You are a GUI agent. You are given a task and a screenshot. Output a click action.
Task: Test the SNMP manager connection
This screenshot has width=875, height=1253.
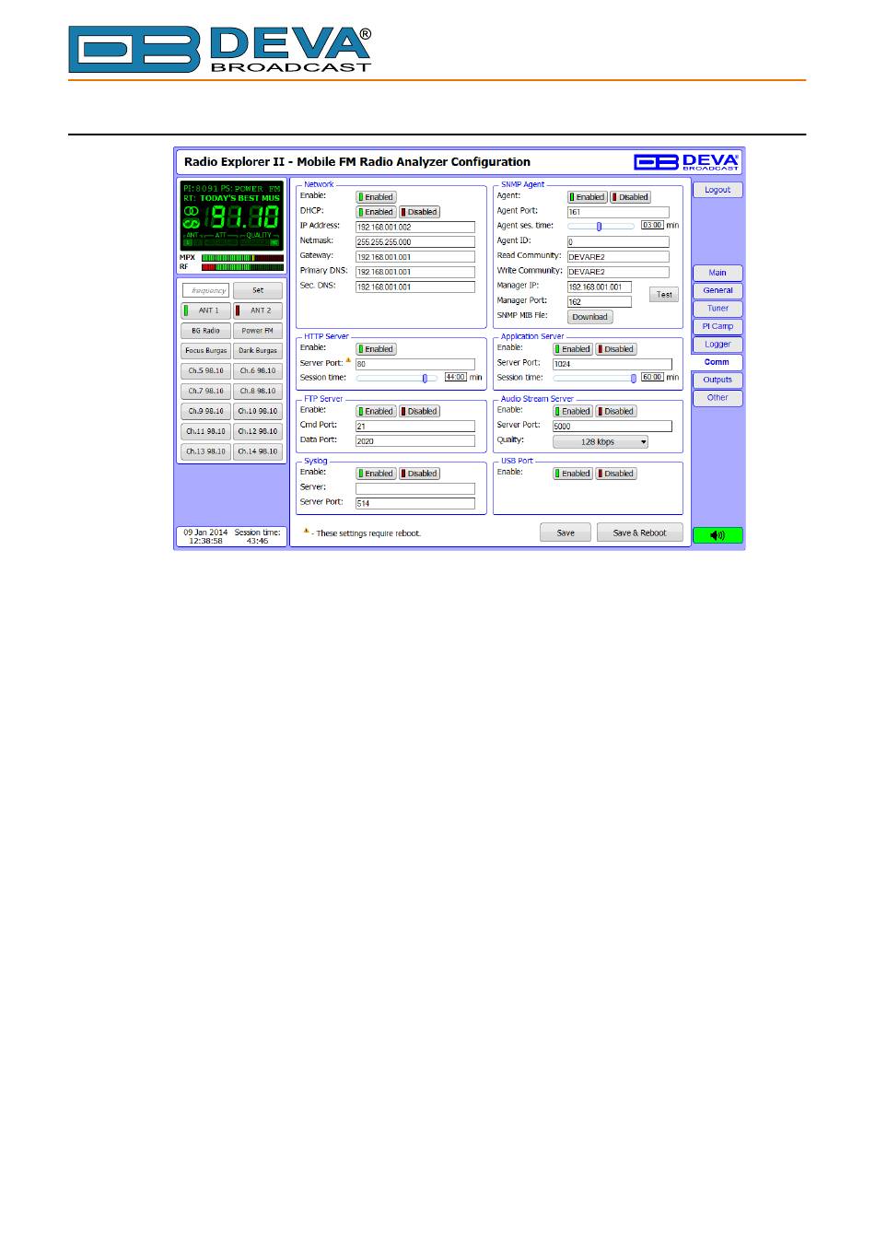point(664,295)
